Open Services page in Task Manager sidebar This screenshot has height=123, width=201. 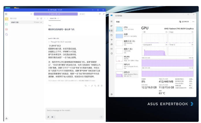coord(111,54)
